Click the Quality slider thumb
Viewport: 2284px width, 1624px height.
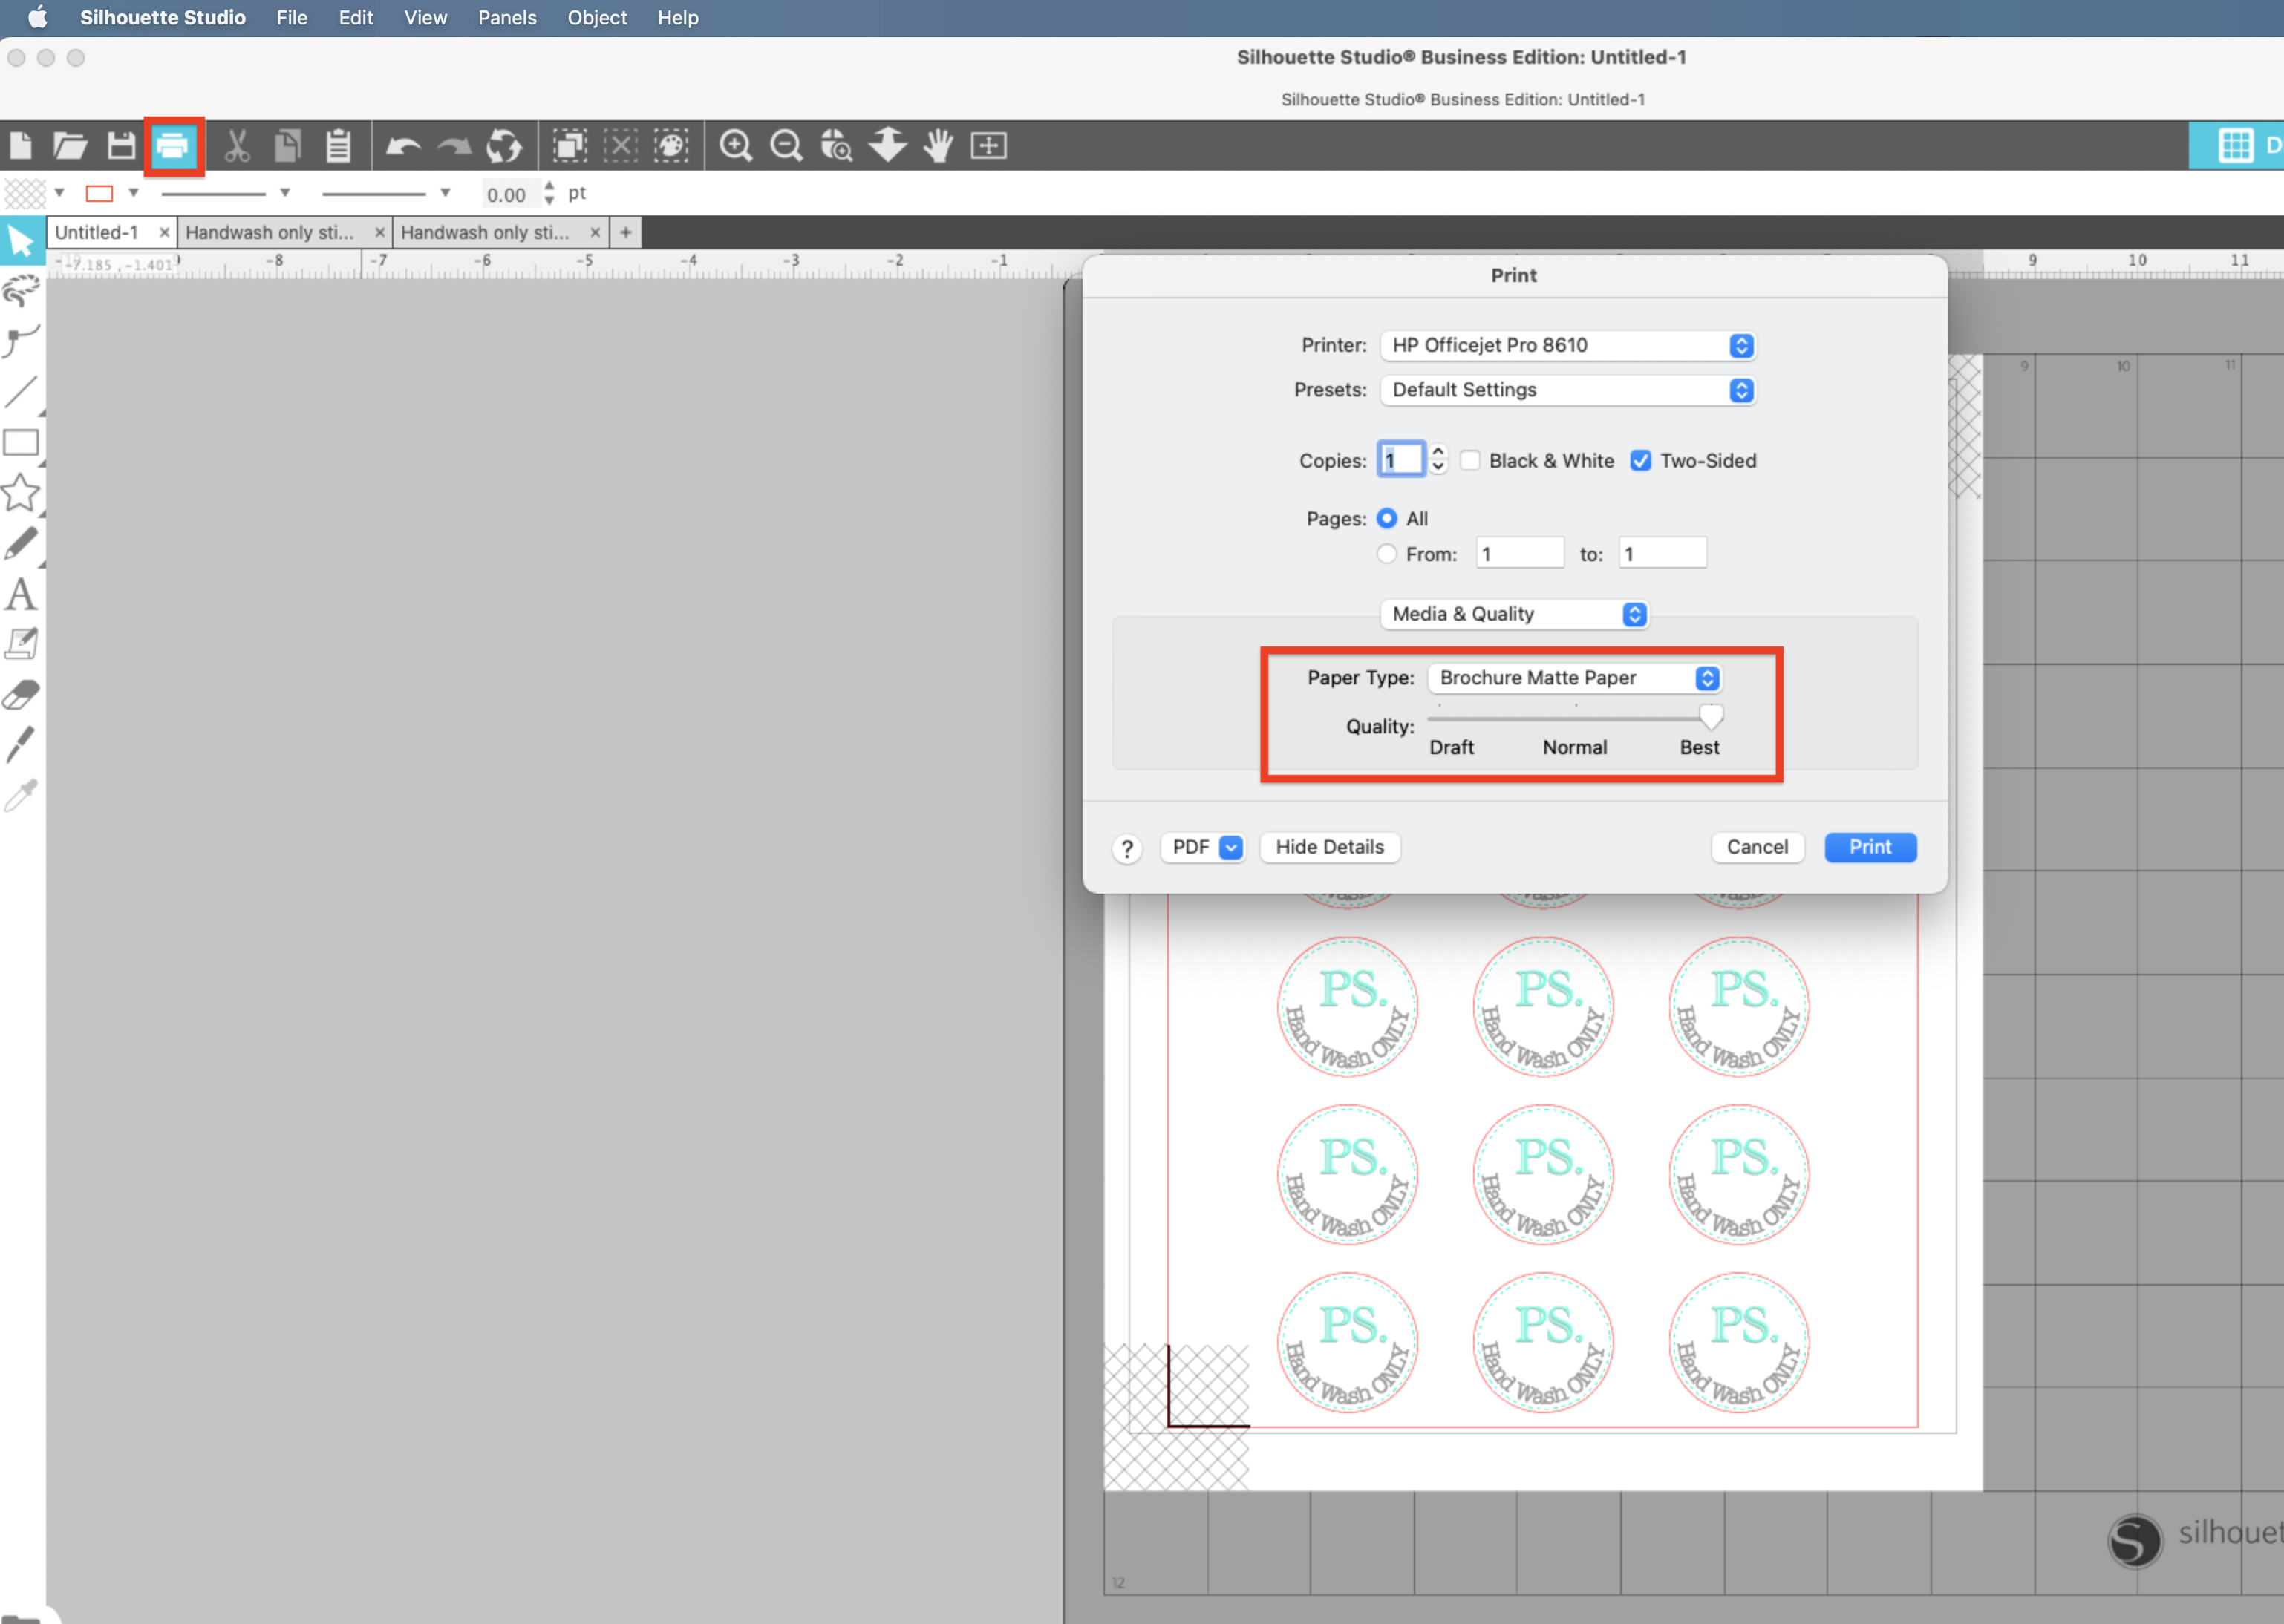1711,717
